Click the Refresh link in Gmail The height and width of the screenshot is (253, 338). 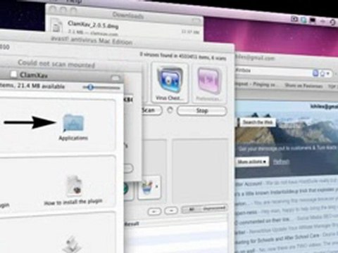tap(281, 162)
